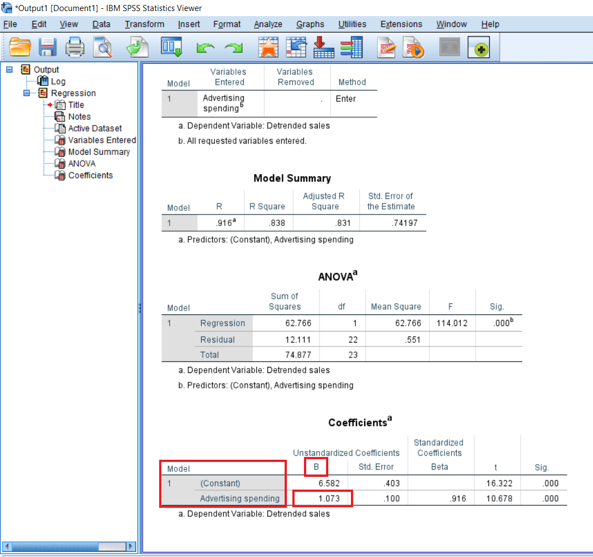Click the Open folder toolbar icon
The width and height of the screenshot is (593, 557).
[x=20, y=48]
